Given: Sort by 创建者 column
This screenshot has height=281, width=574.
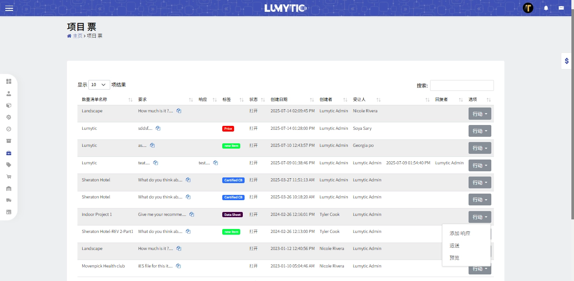Looking at the screenshot, I should point(345,100).
